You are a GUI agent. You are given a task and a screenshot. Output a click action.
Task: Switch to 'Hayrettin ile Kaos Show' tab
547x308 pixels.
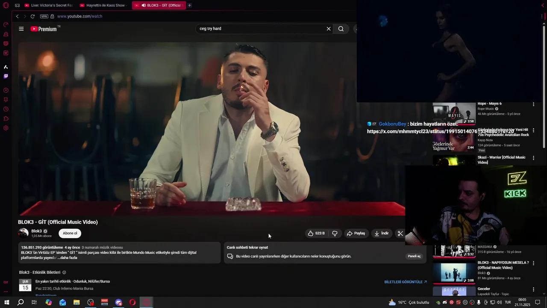tap(103, 6)
